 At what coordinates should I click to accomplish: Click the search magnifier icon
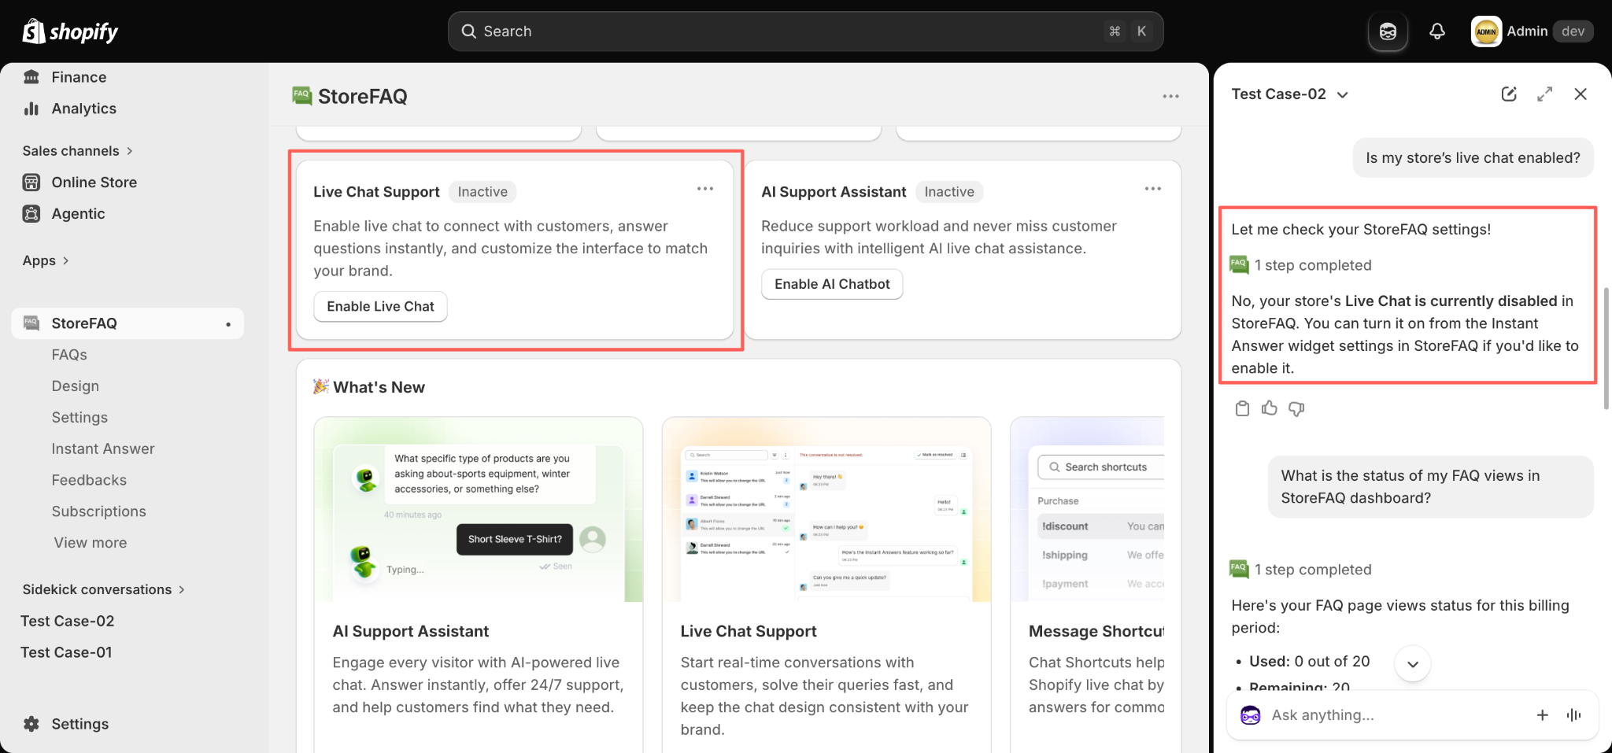(469, 31)
